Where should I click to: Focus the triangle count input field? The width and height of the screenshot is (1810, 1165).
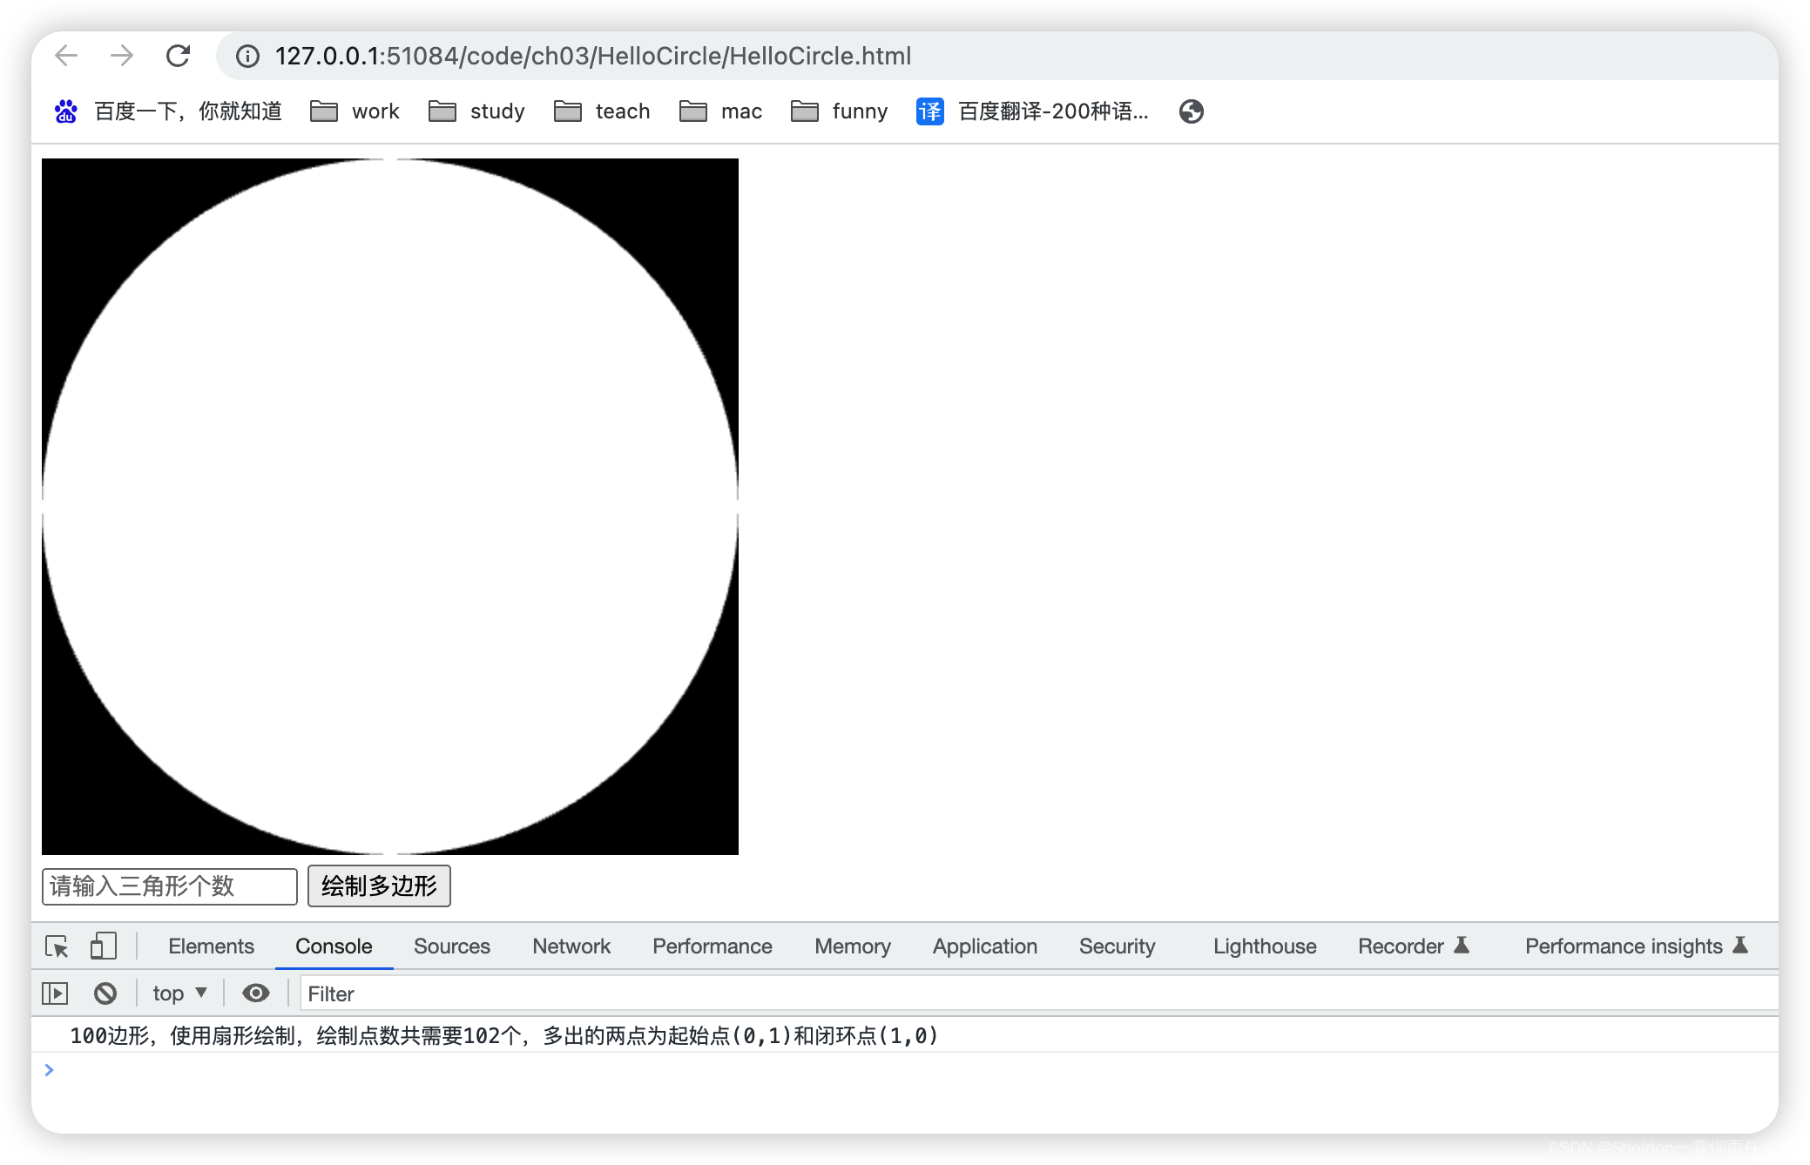click(x=169, y=886)
